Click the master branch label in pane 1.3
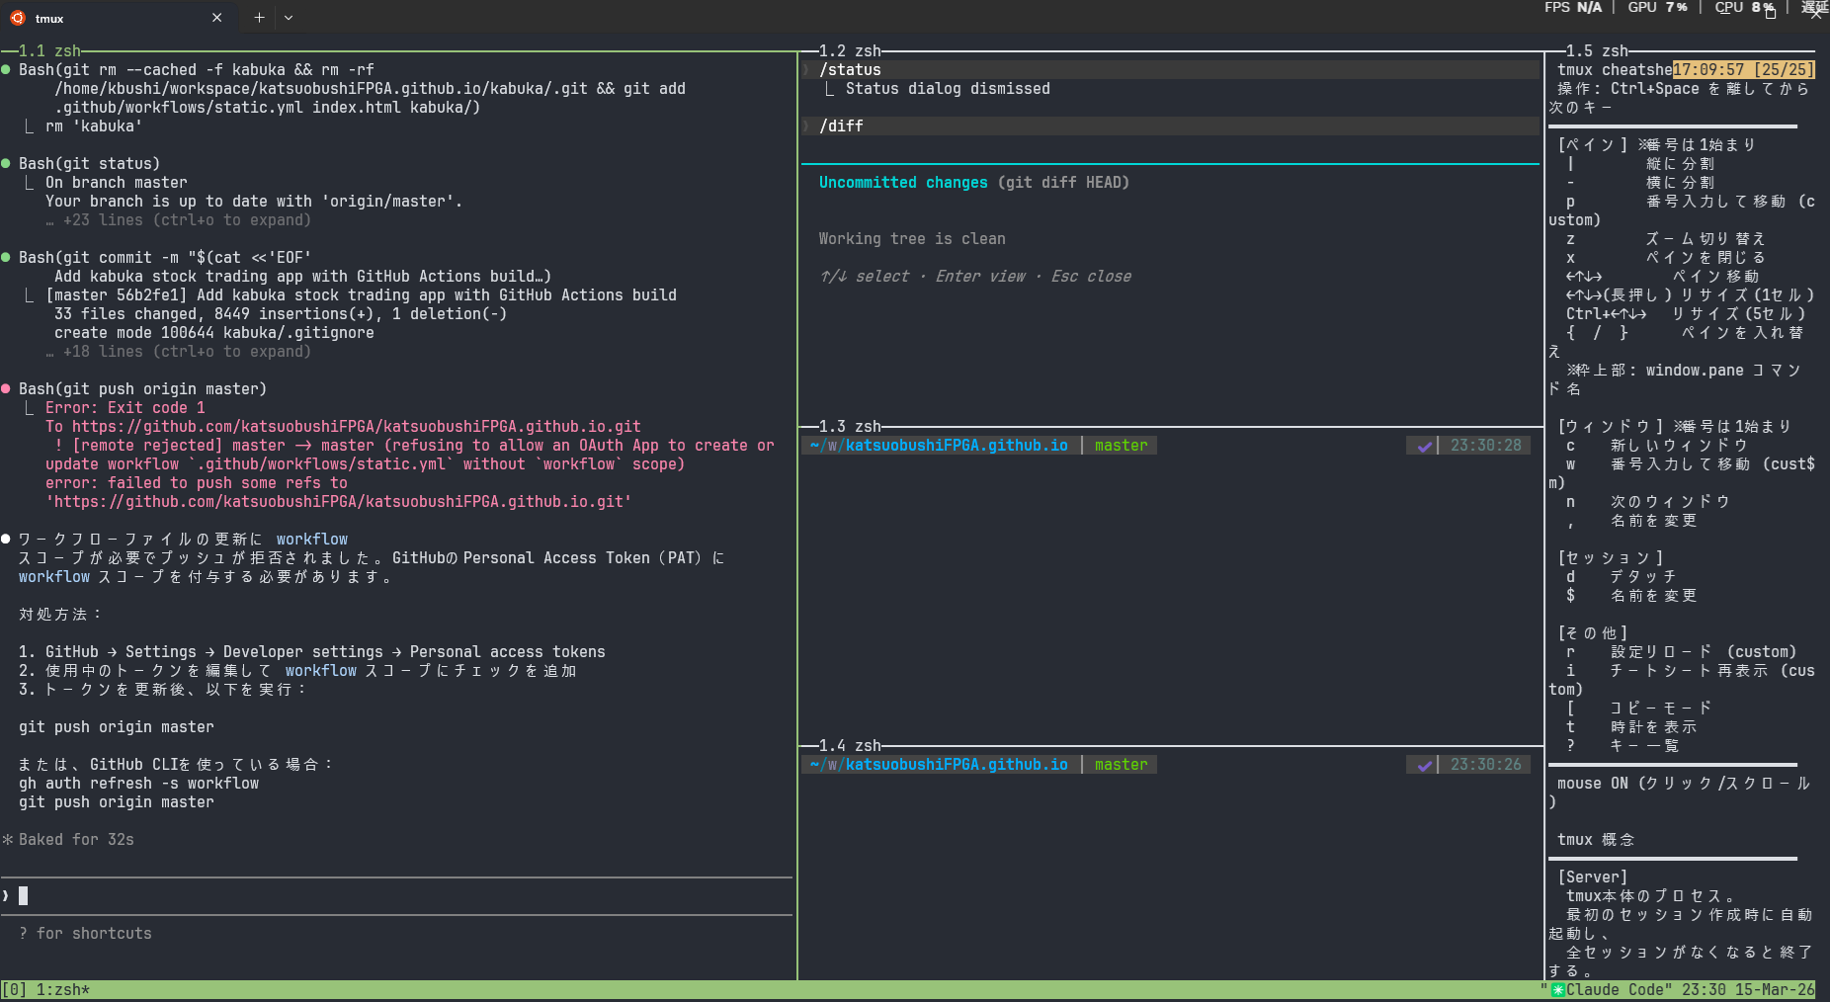This screenshot has width=1830, height=1002. point(1121,446)
